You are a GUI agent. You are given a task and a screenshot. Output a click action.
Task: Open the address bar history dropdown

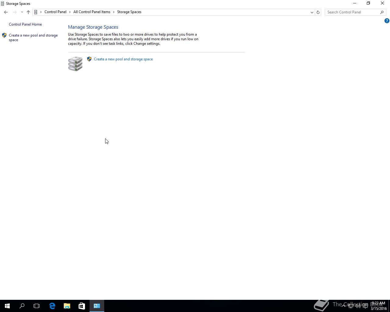[x=312, y=12]
